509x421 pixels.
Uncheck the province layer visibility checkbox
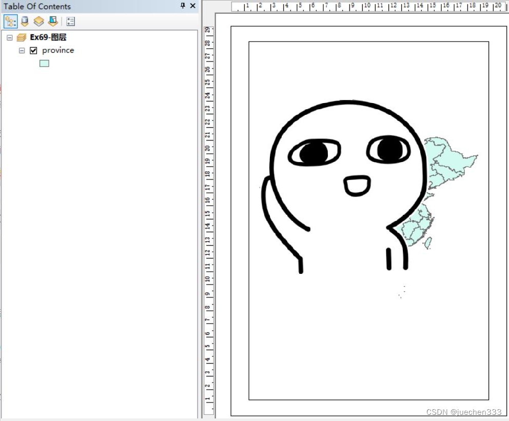33,51
